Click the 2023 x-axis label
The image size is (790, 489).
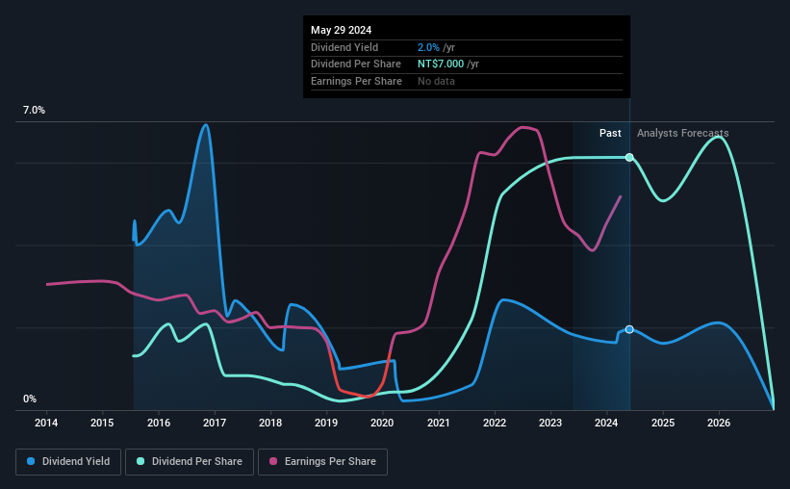tap(550, 423)
